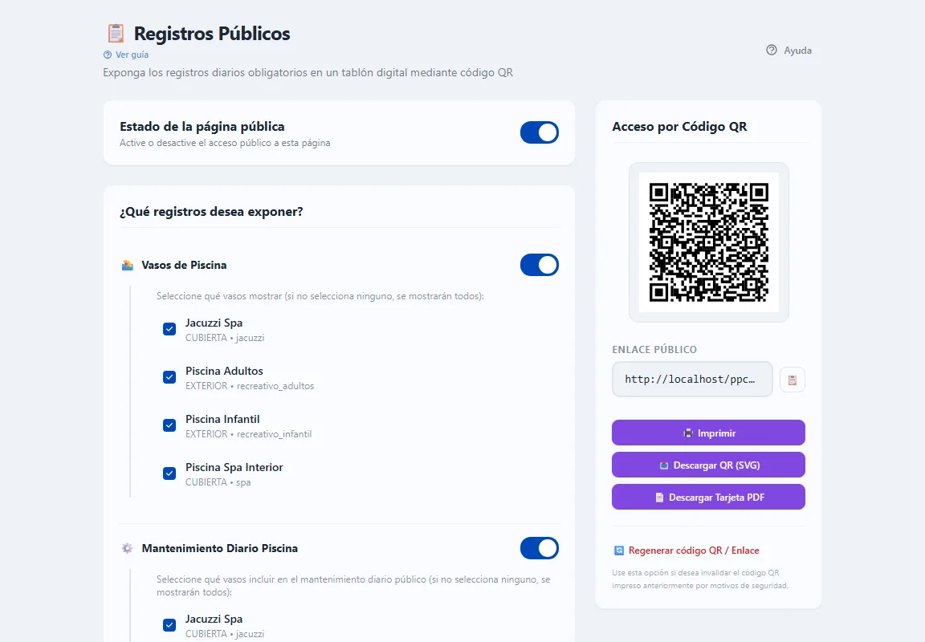Screen dimensions: 925x642
Task: Click the question-mark icon next to Ayuda
Action: pyautogui.click(x=772, y=50)
